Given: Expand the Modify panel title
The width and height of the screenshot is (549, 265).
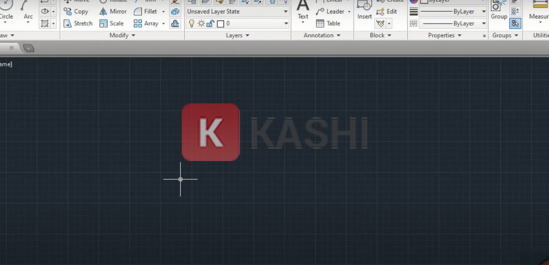Looking at the screenshot, I should pos(122,35).
